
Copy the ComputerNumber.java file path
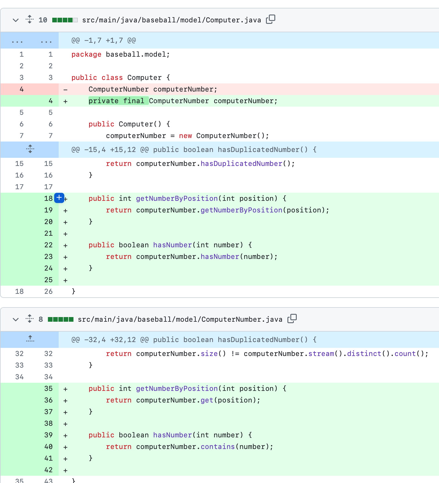tap(292, 319)
